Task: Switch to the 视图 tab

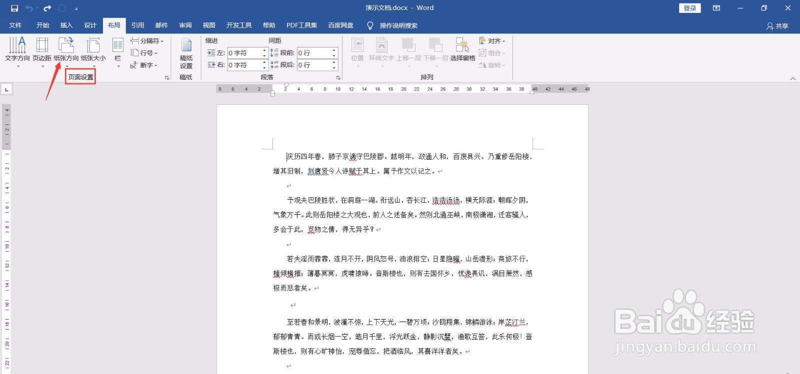Action: tap(209, 25)
